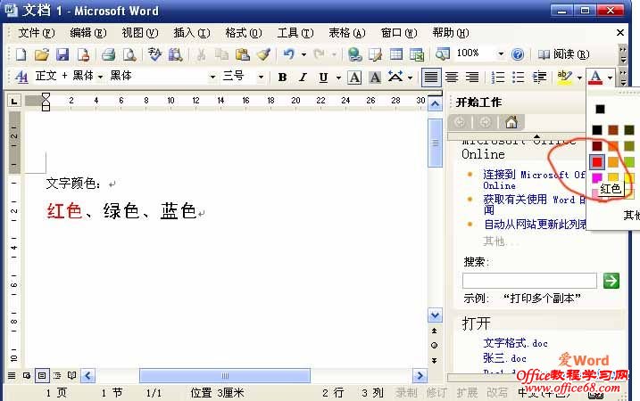Click the 连接到 Microsoft Office Online link
This screenshot has width=640, height=401.
[x=535, y=180]
